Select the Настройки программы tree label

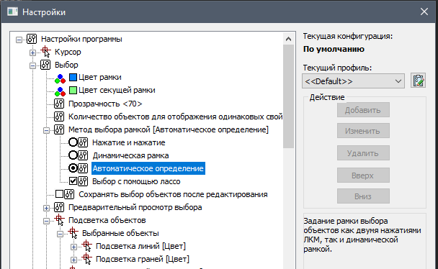pos(81,39)
